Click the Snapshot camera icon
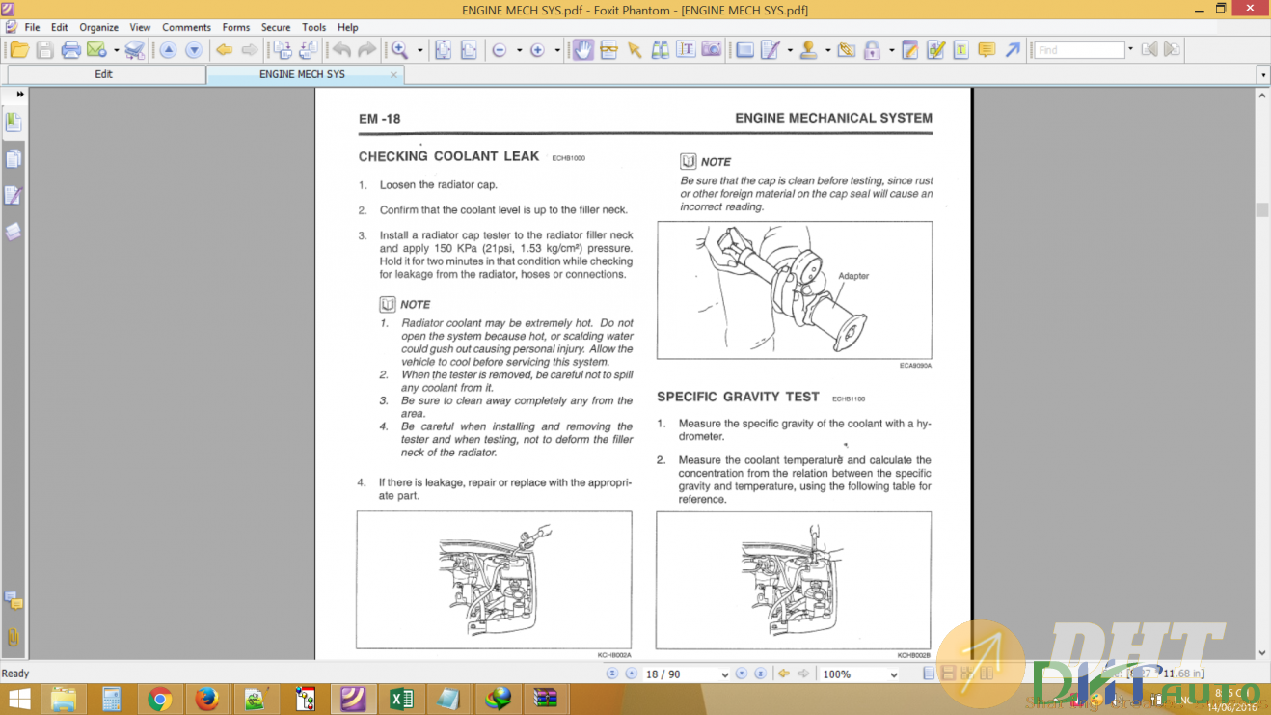This screenshot has height=715, width=1271. tap(712, 50)
